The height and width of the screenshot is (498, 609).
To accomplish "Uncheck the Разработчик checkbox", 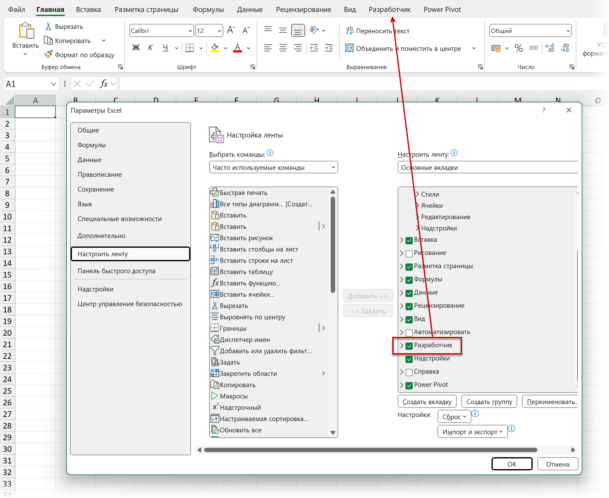I will point(409,346).
